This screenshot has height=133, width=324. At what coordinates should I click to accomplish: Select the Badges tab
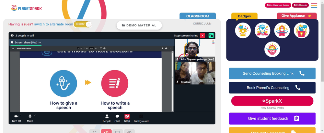point(244,16)
